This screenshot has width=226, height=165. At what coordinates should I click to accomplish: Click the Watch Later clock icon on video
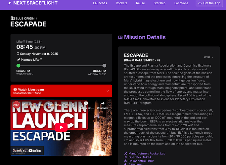pyautogui.click(x=86, y=103)
